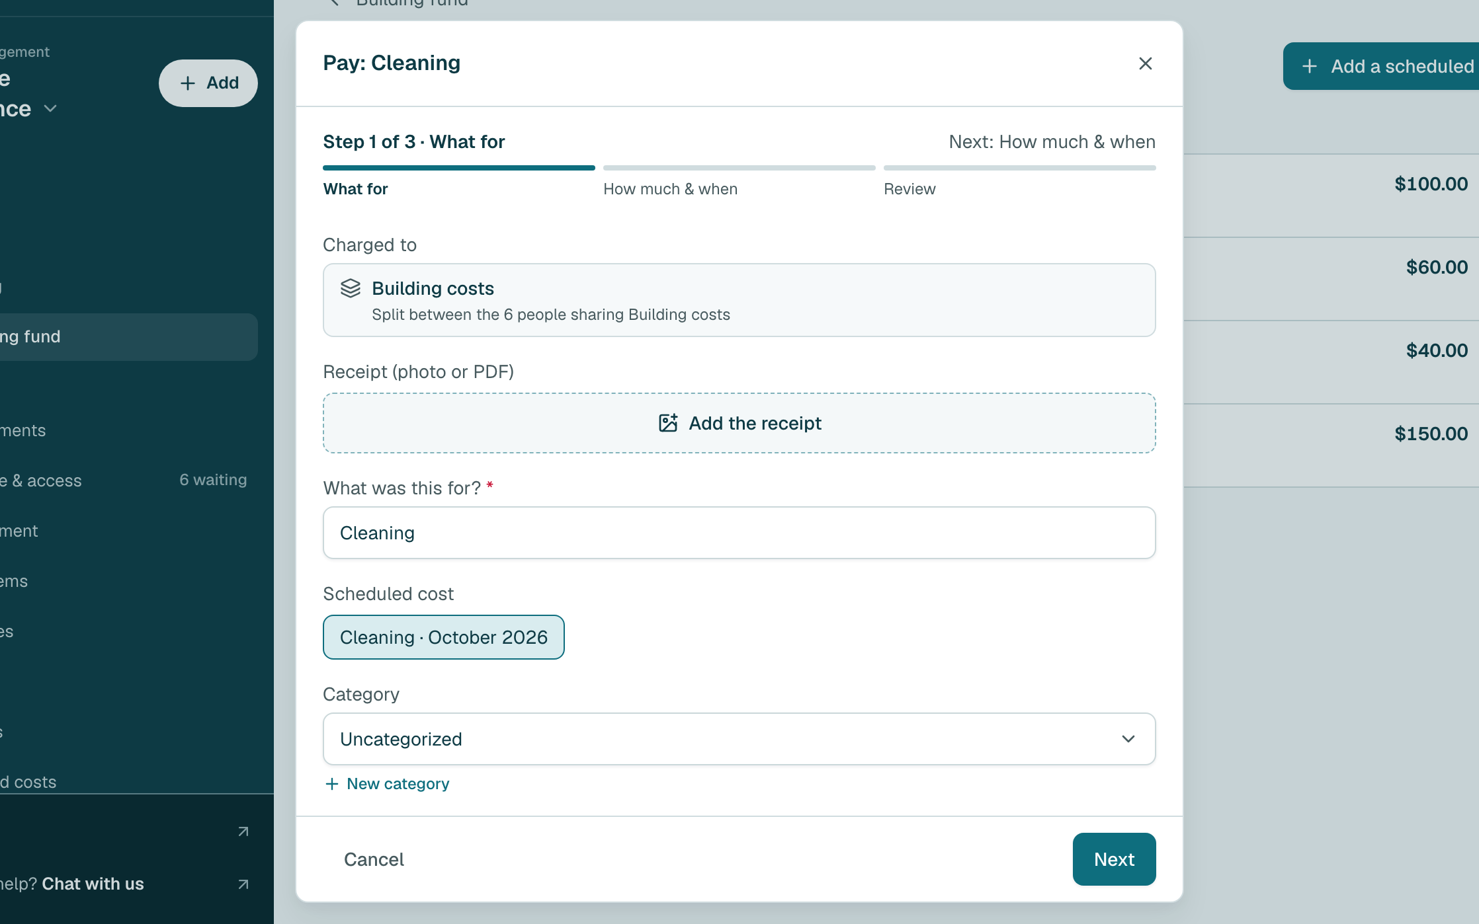Go to the Review step
This screenshot has width=1479, height=924.
[x=909, y=188]
